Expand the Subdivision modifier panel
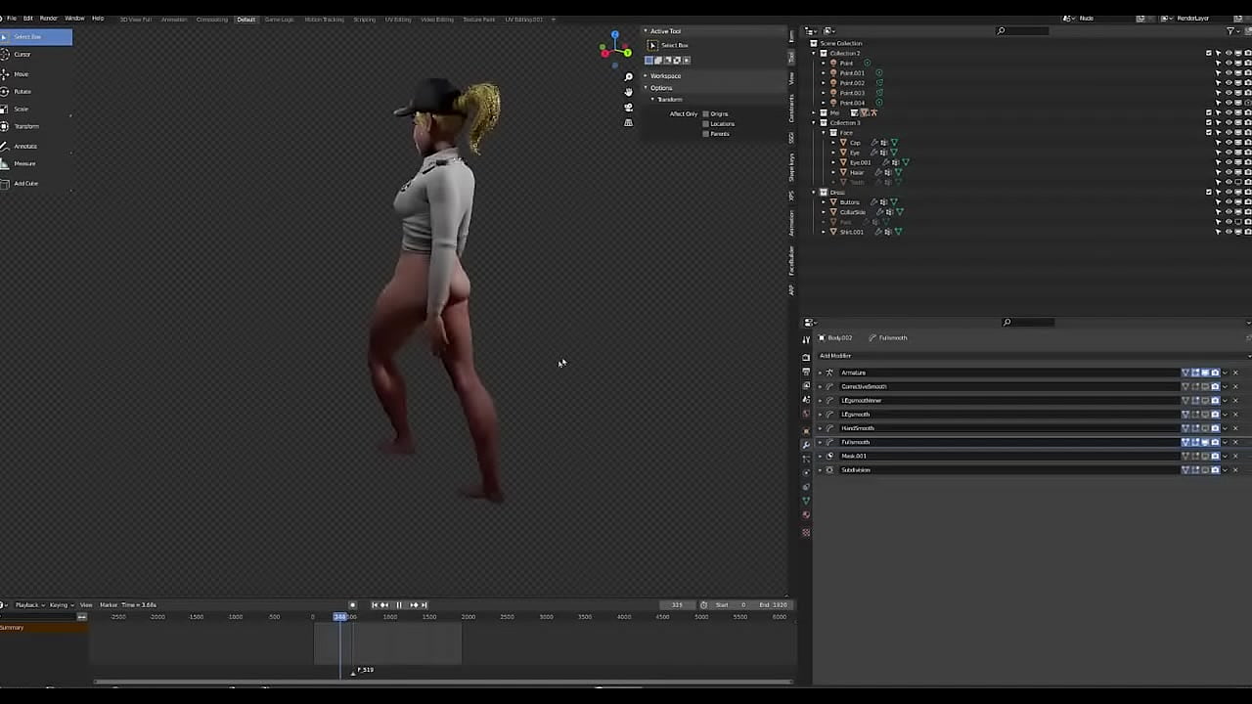The width and height of the screenshot is (1252, 704). [x=820, y=470]
